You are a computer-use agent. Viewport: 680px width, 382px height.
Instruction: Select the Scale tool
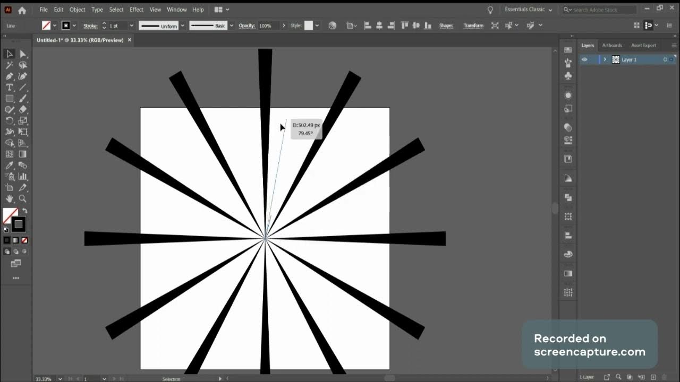pyautogui.click(x=23, y=121)
